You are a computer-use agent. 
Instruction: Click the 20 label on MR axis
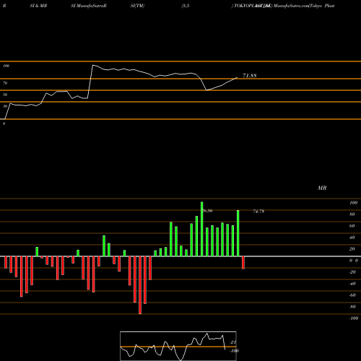pyautogui.click(x=352, y=249)
